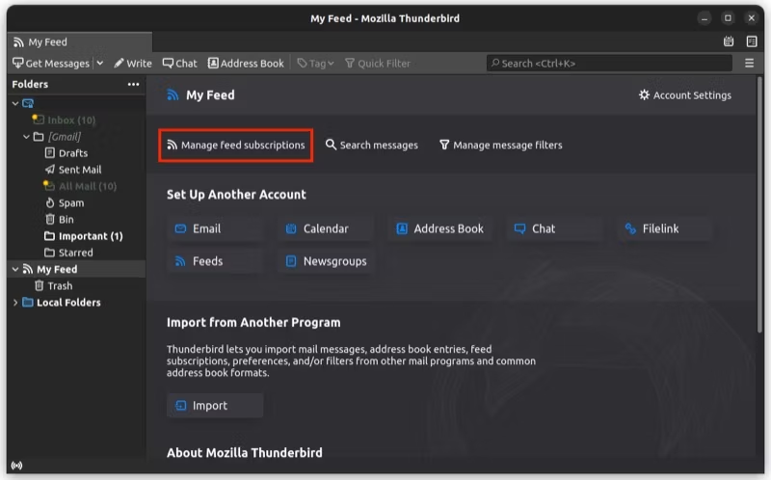
Task: Click Manage feed subscriptions
Action: click(236, 146)
